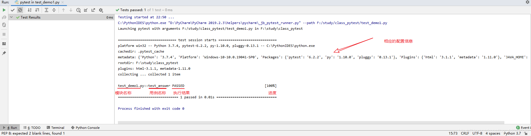
Task: Sort test results by duration
Action: pos(37,10)
